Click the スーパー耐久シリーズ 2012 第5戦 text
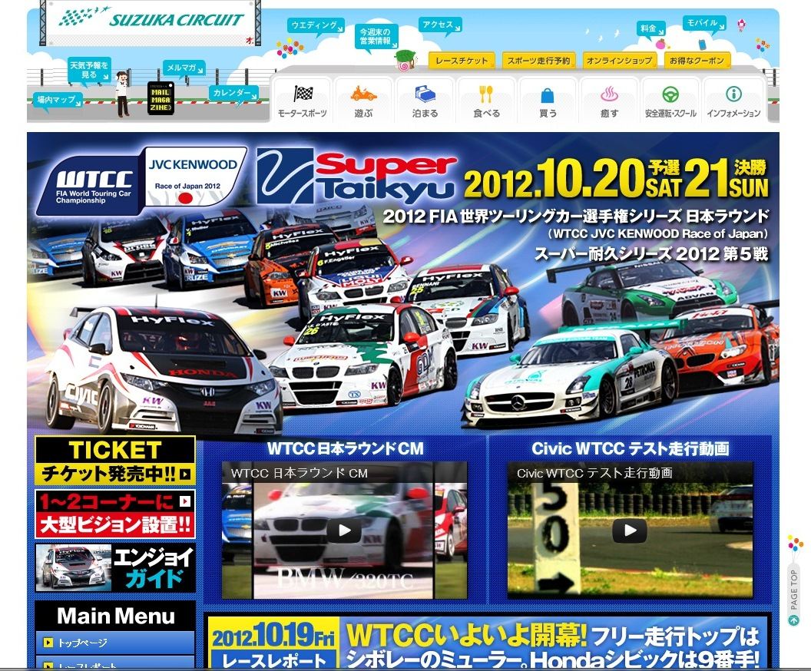This screenshot has width=811, height=671. click(652, 254)
